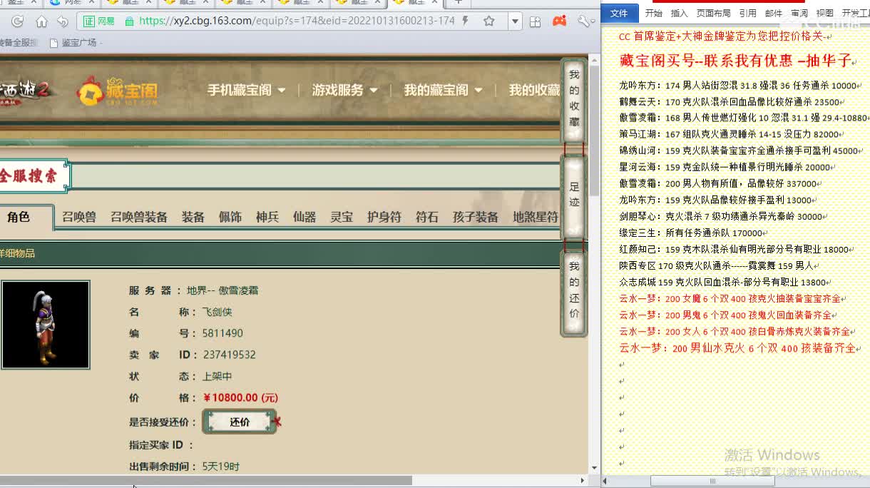This screenshot has height=488, width=870.
Task: Click the character number 5811490
Action: pyautogui.click(x=222, y=334)
